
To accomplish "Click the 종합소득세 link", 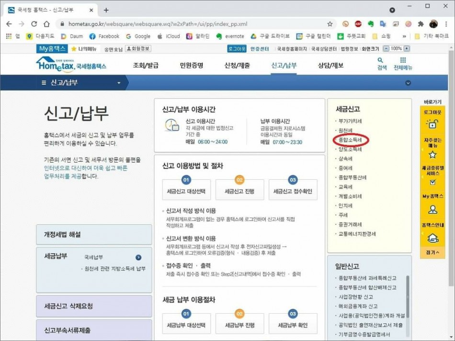I will 350,140.
